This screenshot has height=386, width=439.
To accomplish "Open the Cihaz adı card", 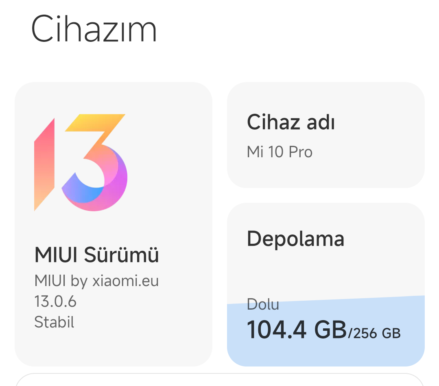I will click(326, 135).
